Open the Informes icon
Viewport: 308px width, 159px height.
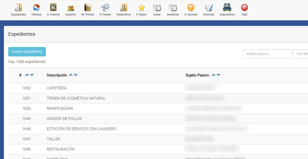point(208,8)
